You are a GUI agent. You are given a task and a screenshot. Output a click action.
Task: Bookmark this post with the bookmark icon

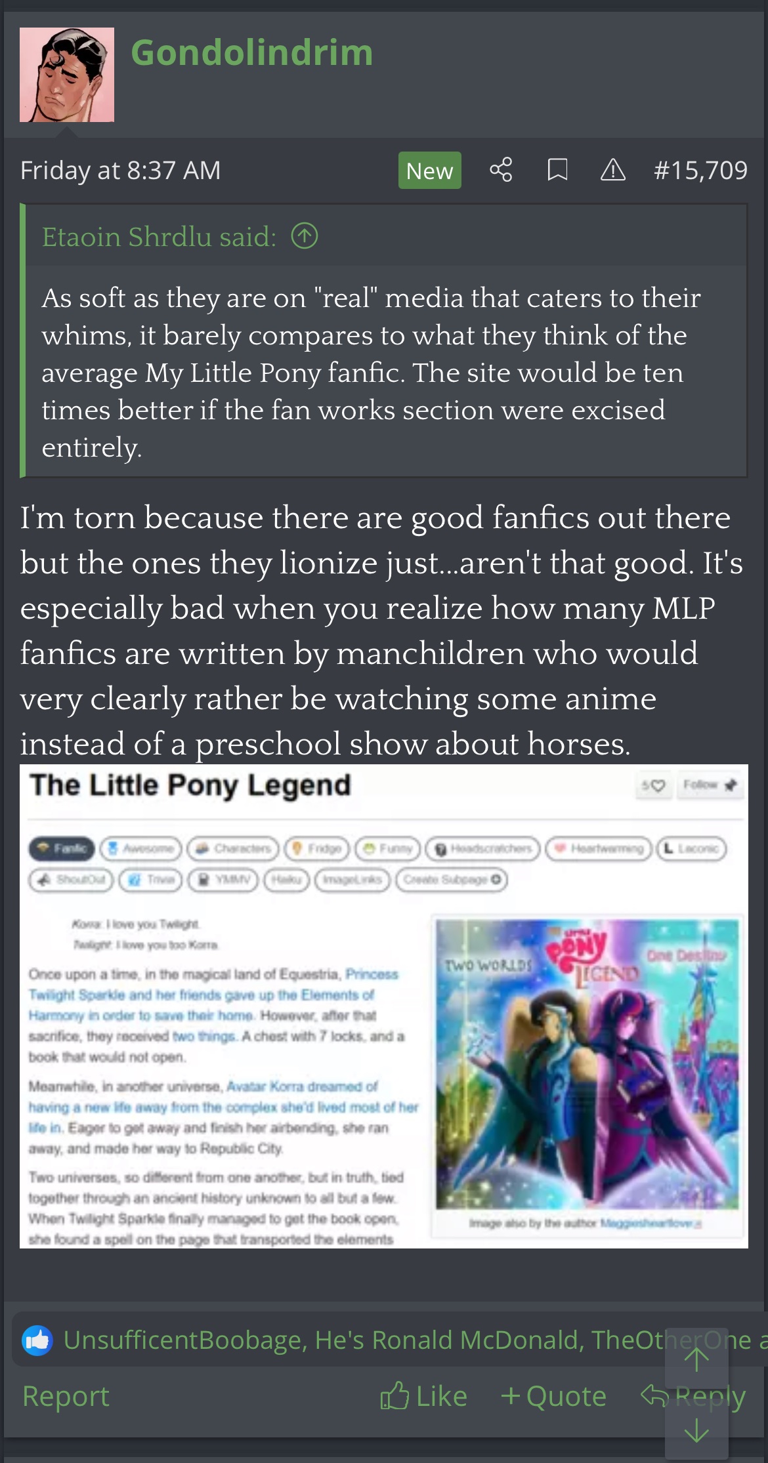(557, 170)
